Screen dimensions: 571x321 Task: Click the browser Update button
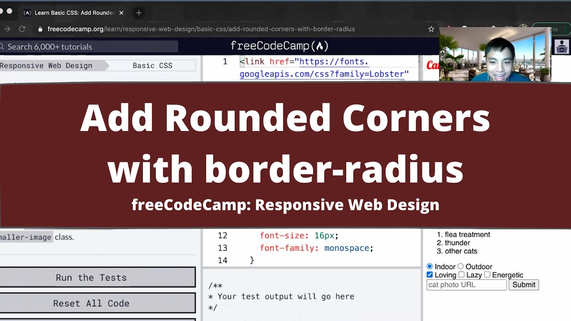552,29
